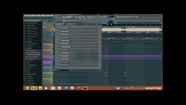Toggle first step button of radio channel
Viewport: 186px width, 105px height.
73,62
